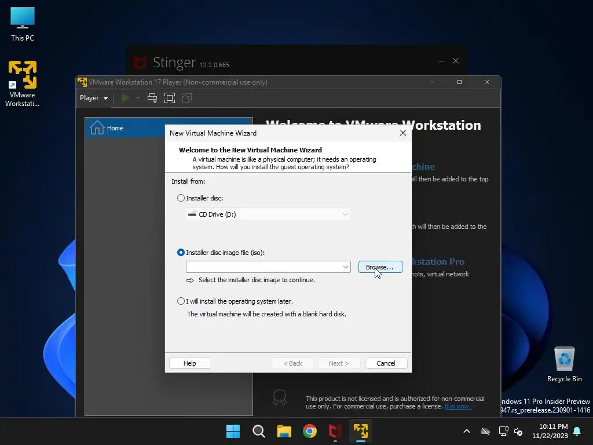Click the VMware logo in title bar
The image size is (593, 445).
tap(82, 82)
